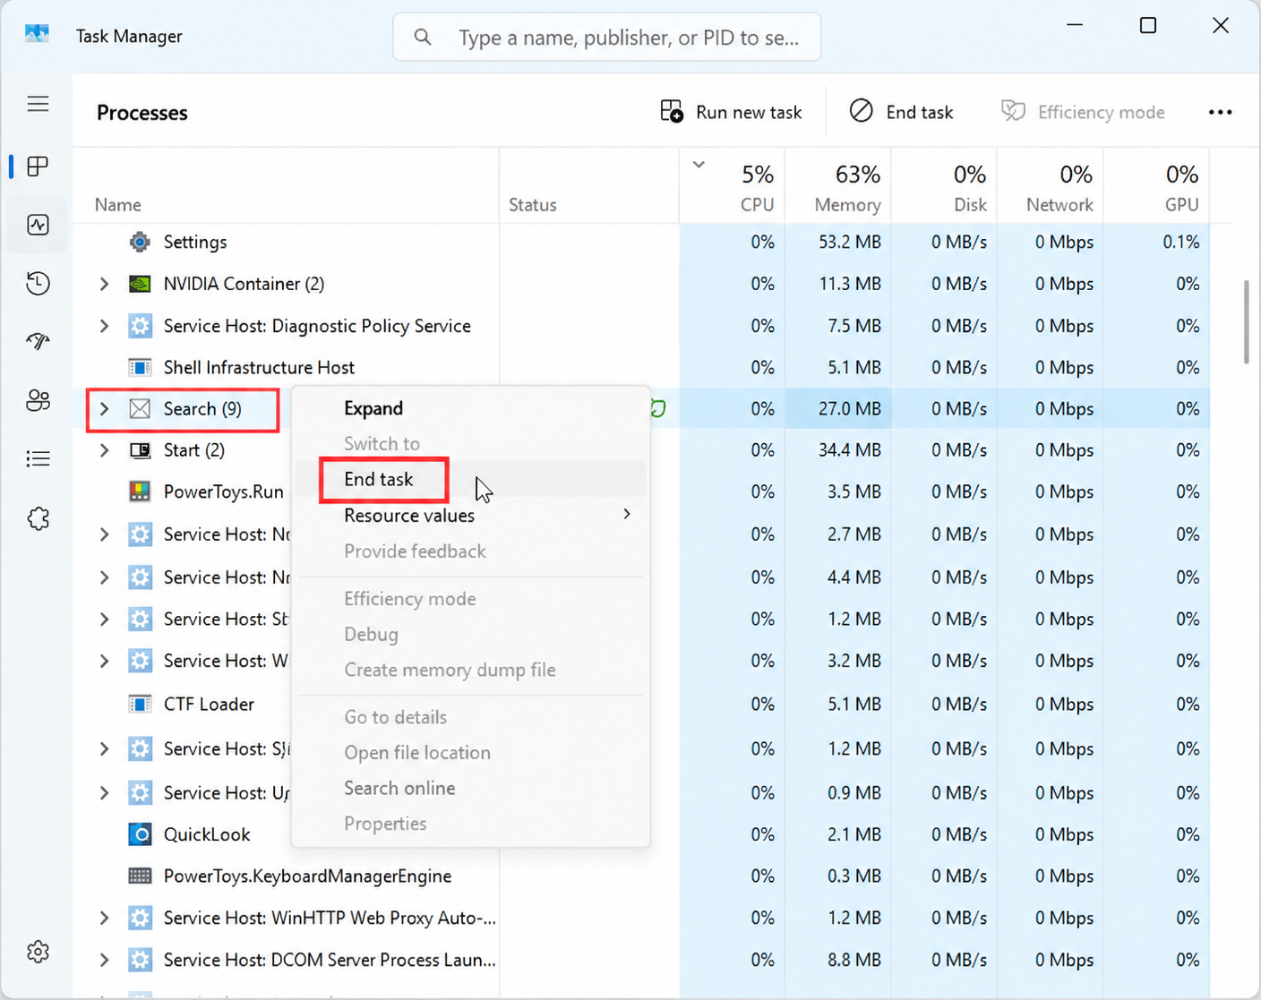Open the Resource values submenu arrow
Viewport: 1261px width, 1000px height.
coord(627,515)
